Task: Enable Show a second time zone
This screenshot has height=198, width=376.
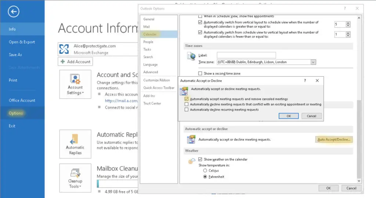Action: [200, 73]
